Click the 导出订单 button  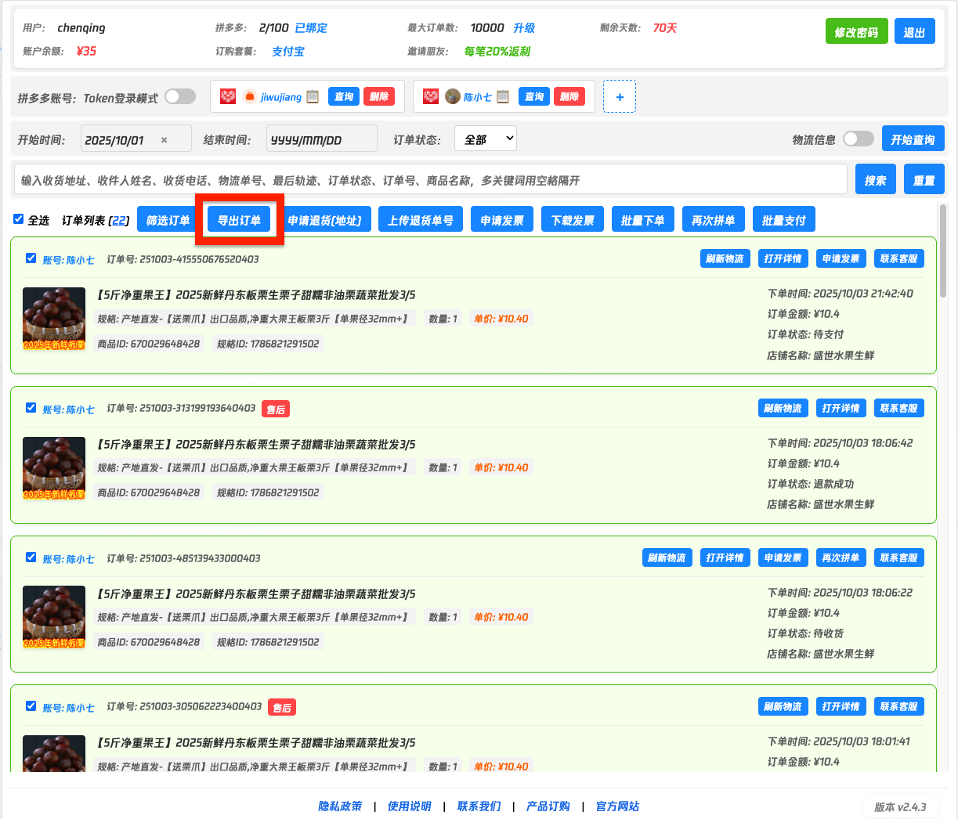[239, 220]
